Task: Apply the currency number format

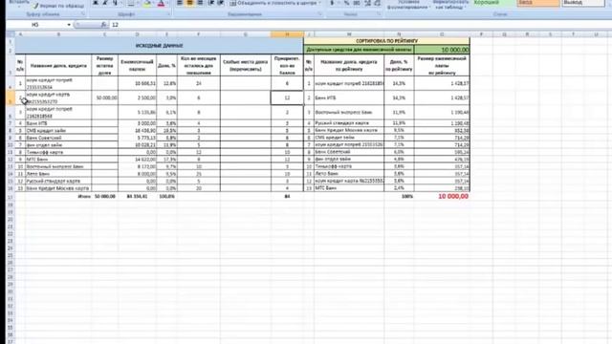Action: pyautogui.click(x=332, y=3)
